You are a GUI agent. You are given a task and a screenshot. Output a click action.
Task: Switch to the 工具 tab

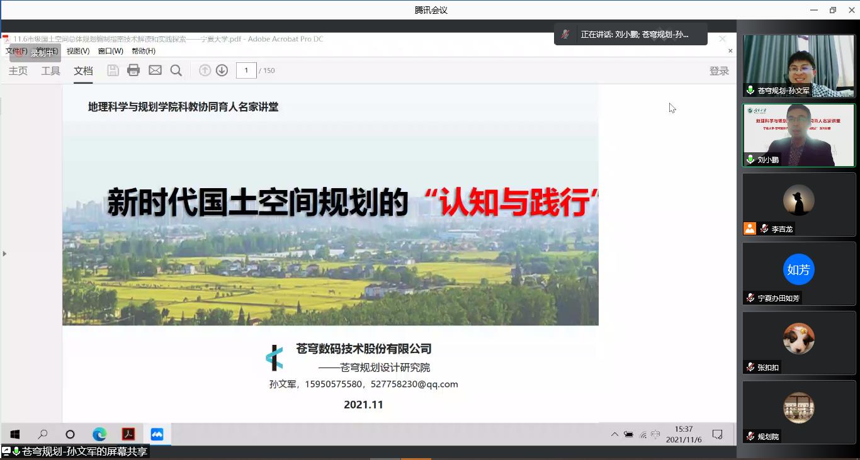(51, 71)
